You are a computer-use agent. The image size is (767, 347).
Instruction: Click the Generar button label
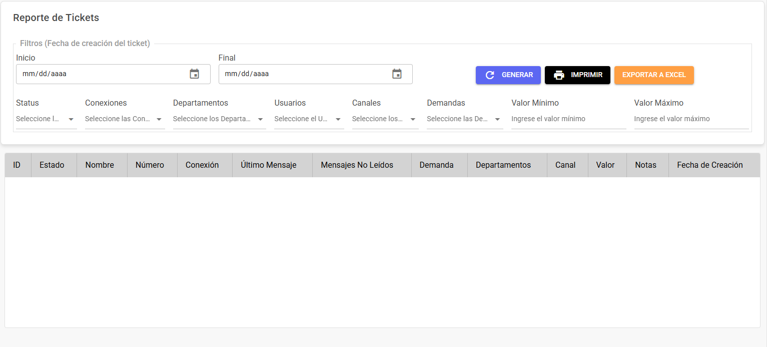(x=517, y=75)
